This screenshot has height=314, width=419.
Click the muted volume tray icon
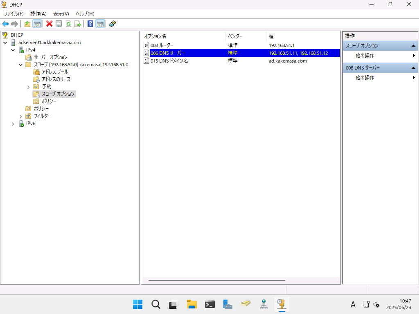[376, 304]
